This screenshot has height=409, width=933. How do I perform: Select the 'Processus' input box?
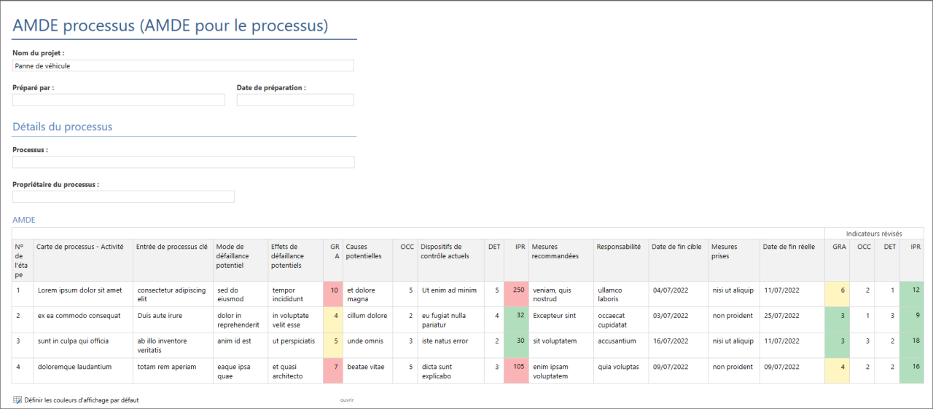tap(183, 162)
